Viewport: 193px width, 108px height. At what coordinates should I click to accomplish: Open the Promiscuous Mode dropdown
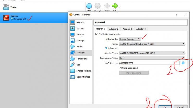[x=152, y=58]
